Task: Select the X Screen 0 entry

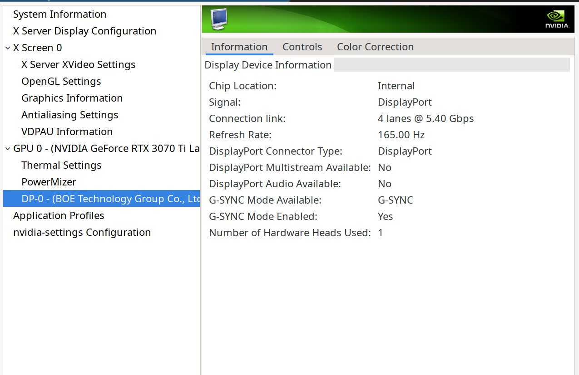Action: pyautogui.click(x=37, y=48)
